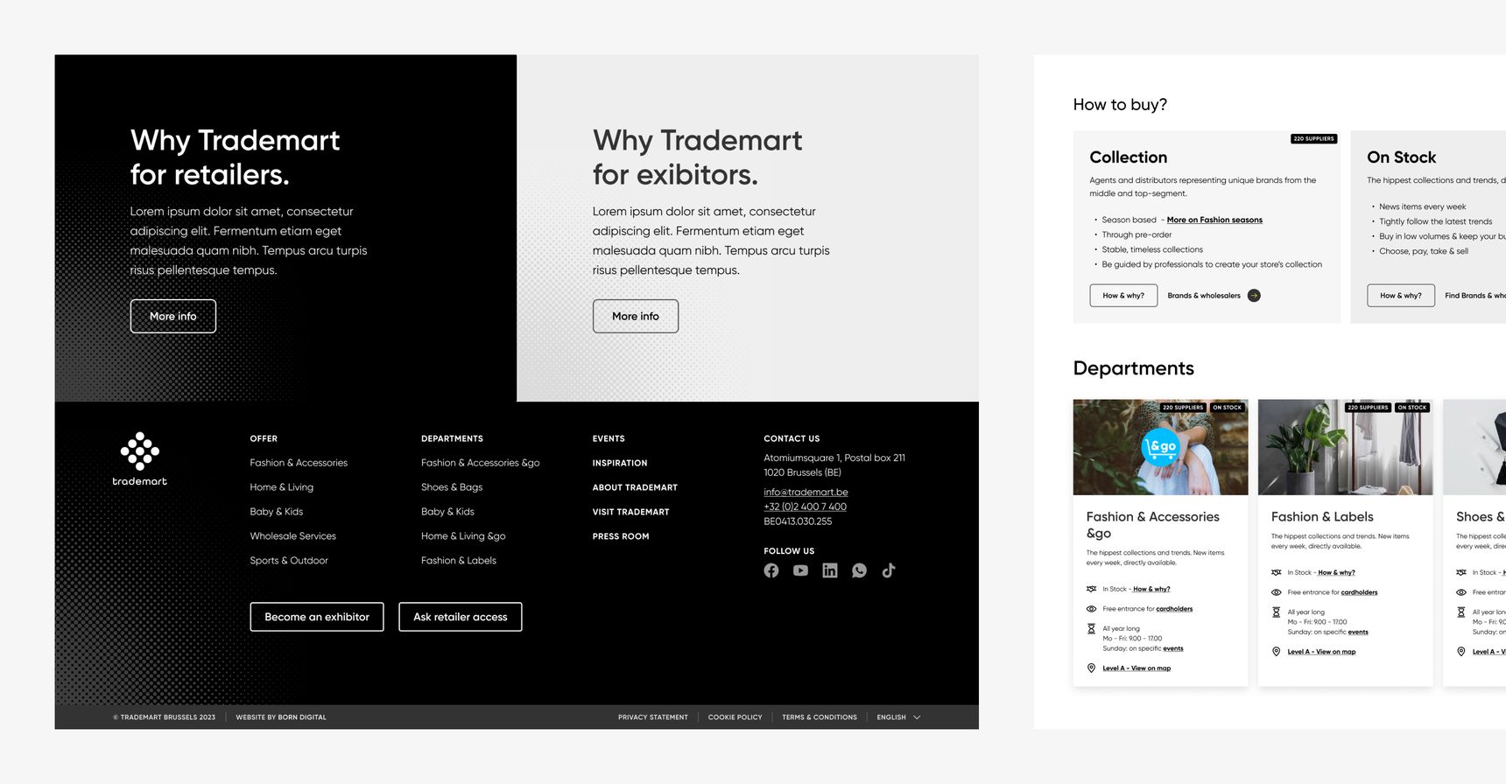
Task: Open Fashion & Accessories under Offer
Action: tap(299, 463)
